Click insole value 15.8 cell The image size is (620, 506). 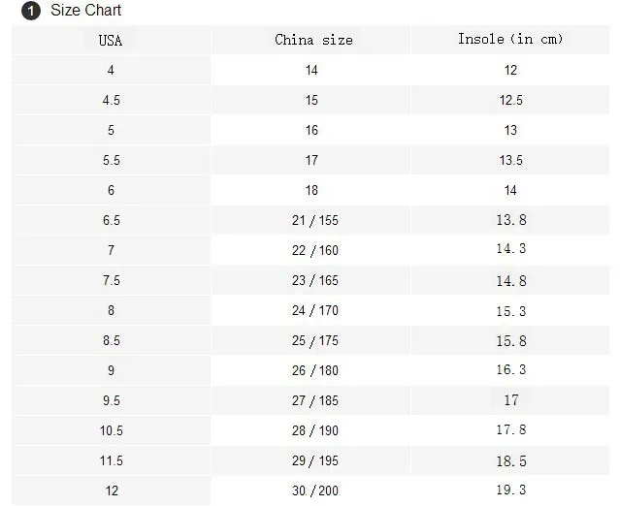pos(510,340)
